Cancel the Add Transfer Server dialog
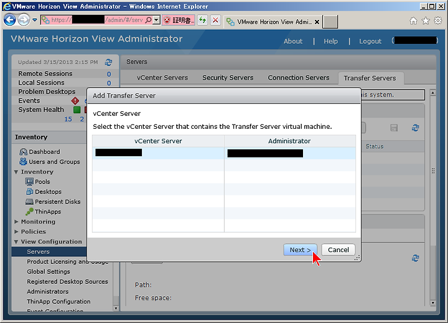 click(x=338, y=250)
